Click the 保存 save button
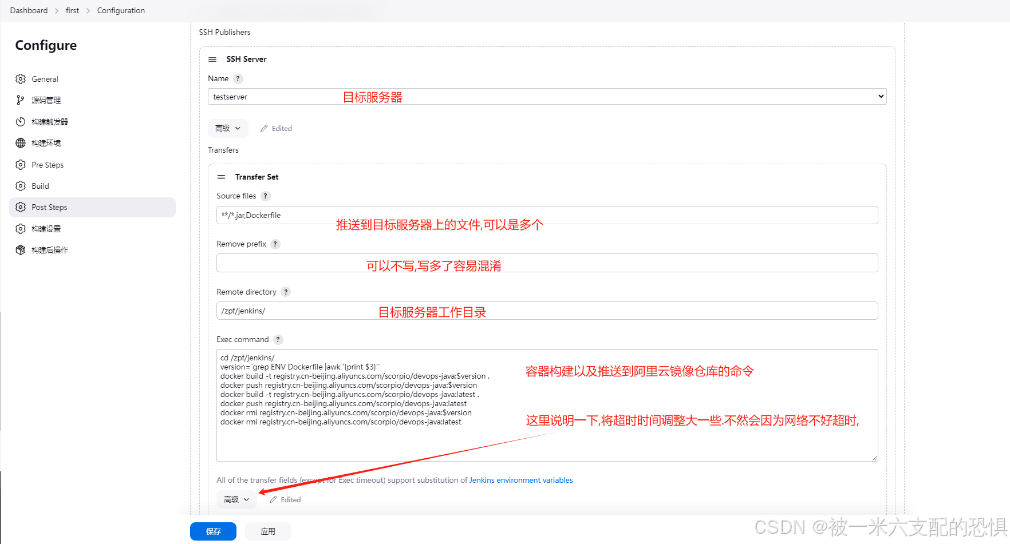 (213, 531)
